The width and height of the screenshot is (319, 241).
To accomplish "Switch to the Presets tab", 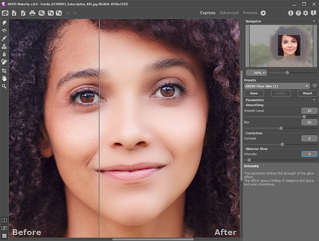I will (x=250, y=13).
